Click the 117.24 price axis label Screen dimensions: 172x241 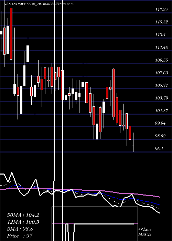(x=161, y=10)
